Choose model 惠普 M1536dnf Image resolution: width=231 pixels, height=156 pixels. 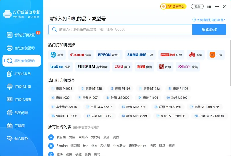pyautogui.click(x=134, y=116)
